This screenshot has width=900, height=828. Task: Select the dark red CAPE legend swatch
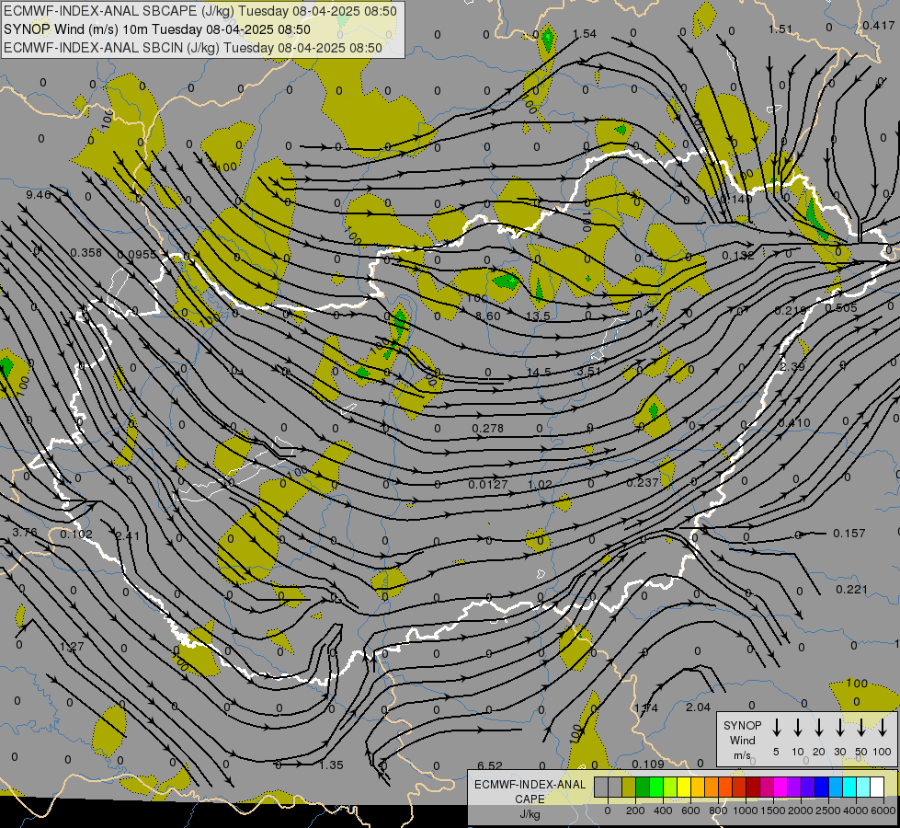(753, 788)
